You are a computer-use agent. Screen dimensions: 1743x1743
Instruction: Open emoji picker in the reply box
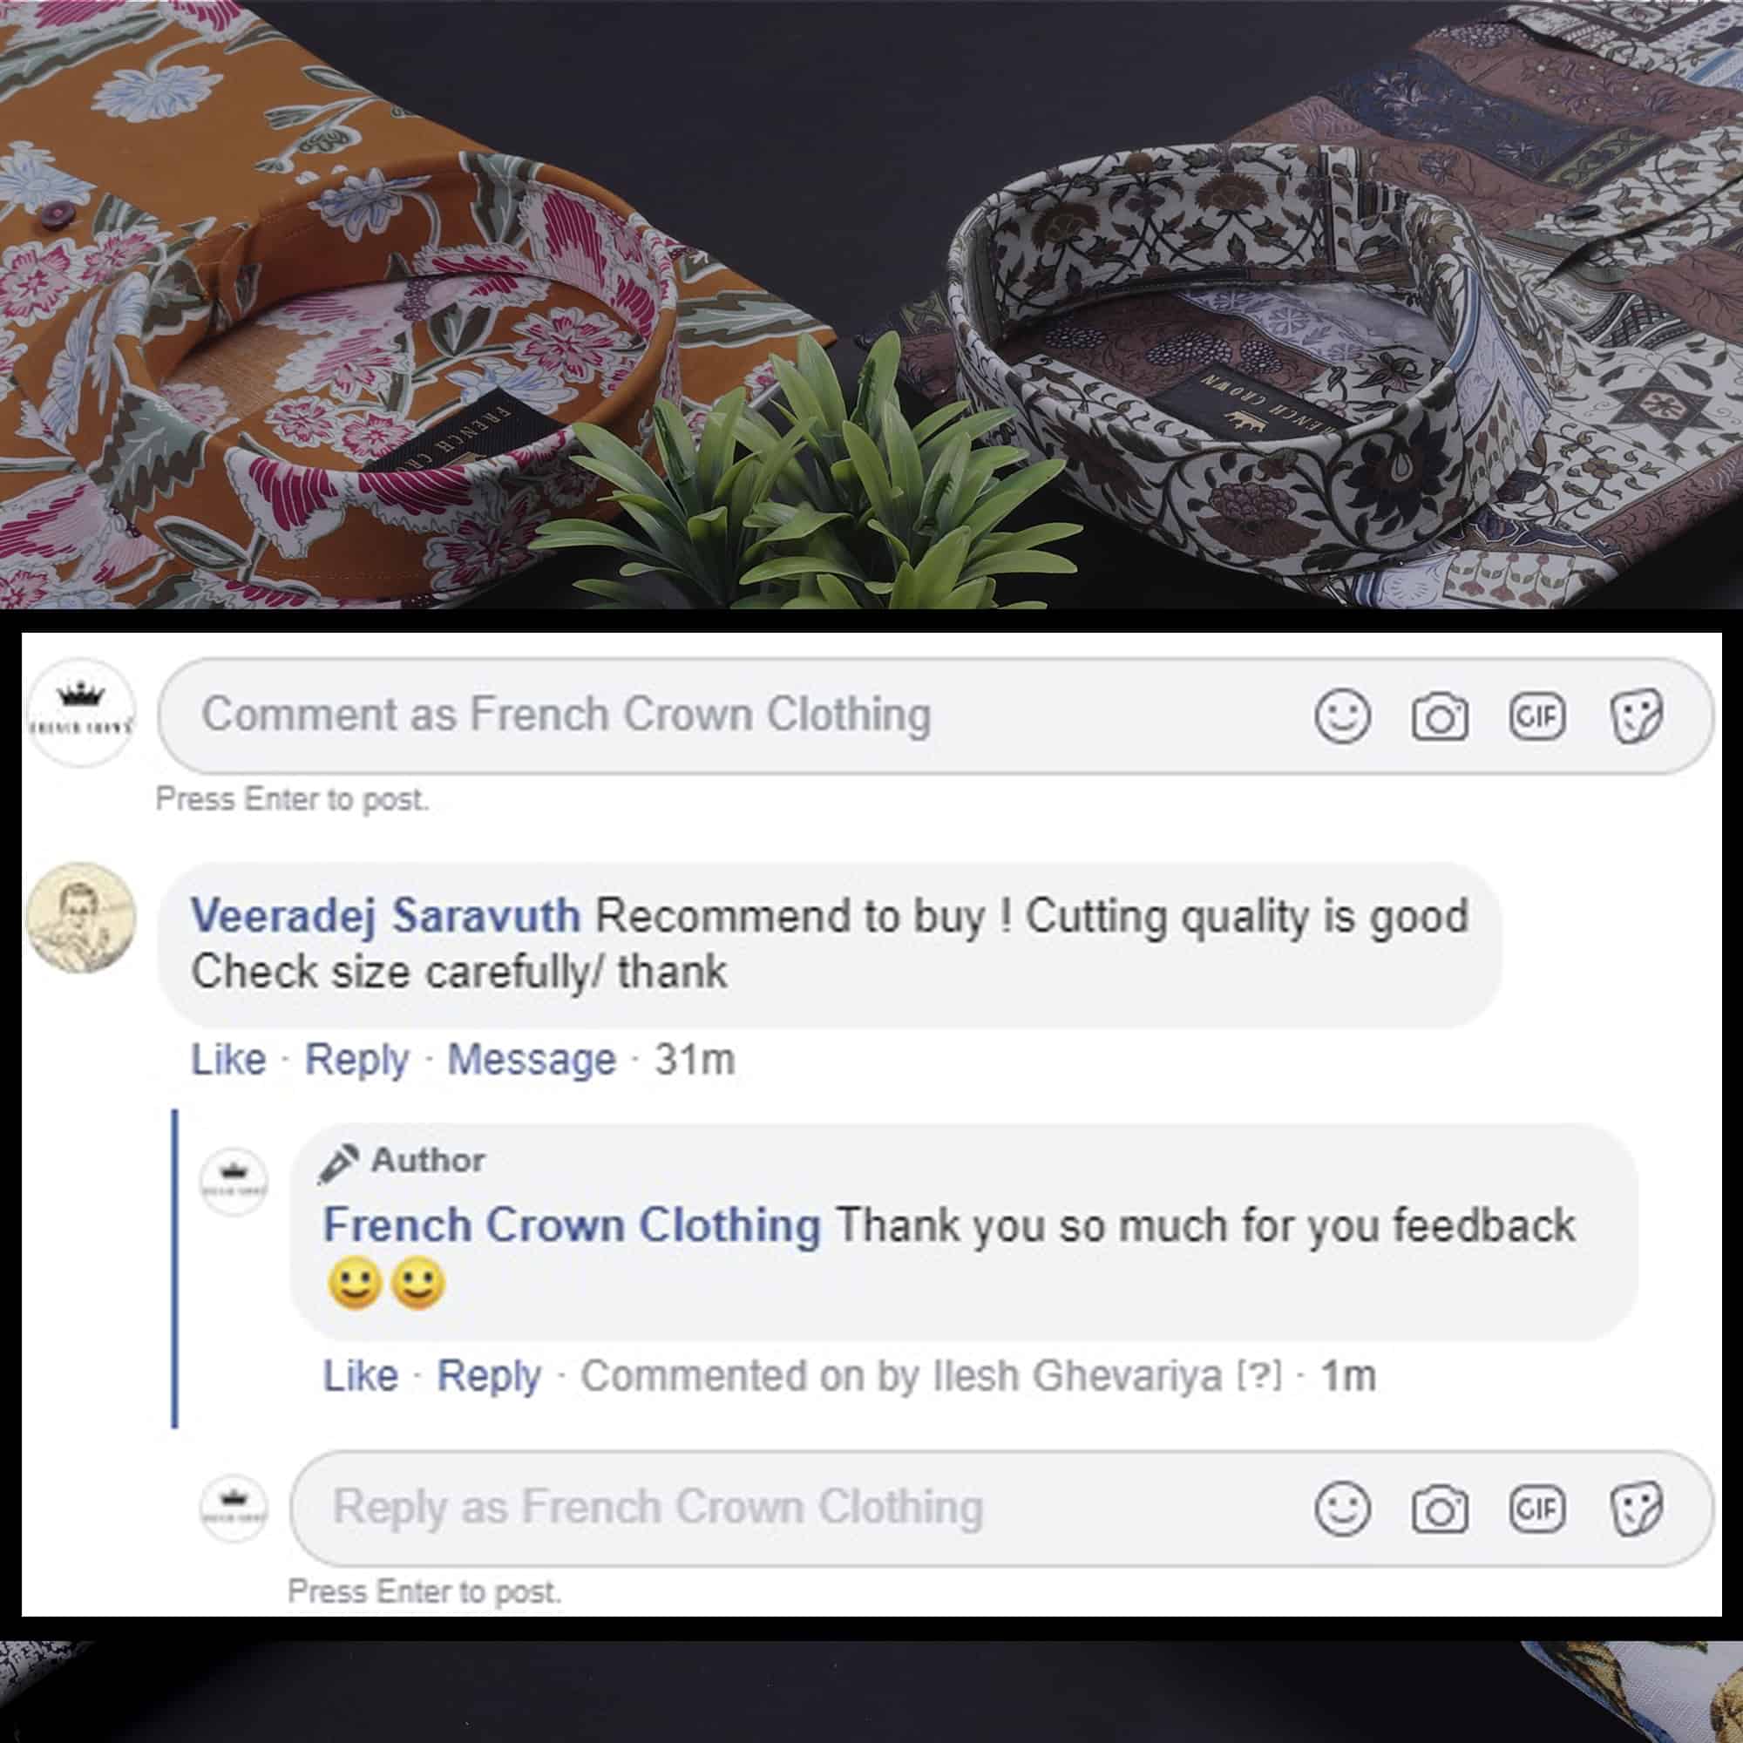coord(1342,1509)
